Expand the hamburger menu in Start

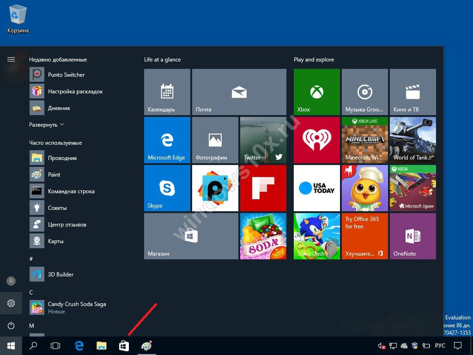11,60
